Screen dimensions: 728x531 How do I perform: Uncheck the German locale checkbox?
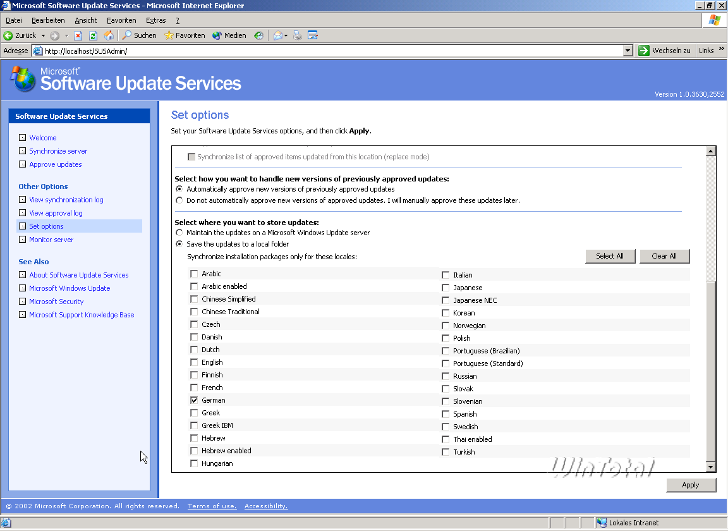pos(194,400)
